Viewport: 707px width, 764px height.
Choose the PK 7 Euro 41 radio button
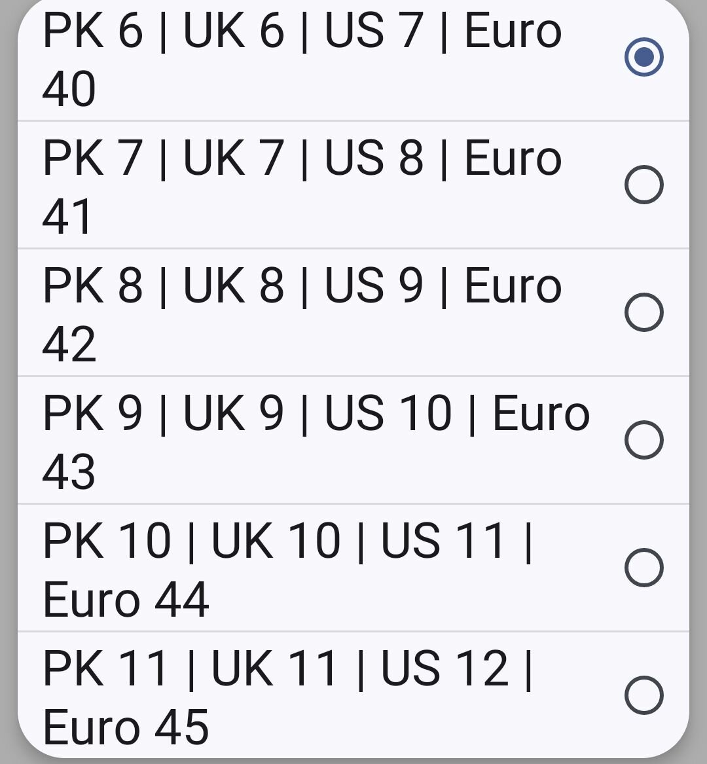pos(644,185)
